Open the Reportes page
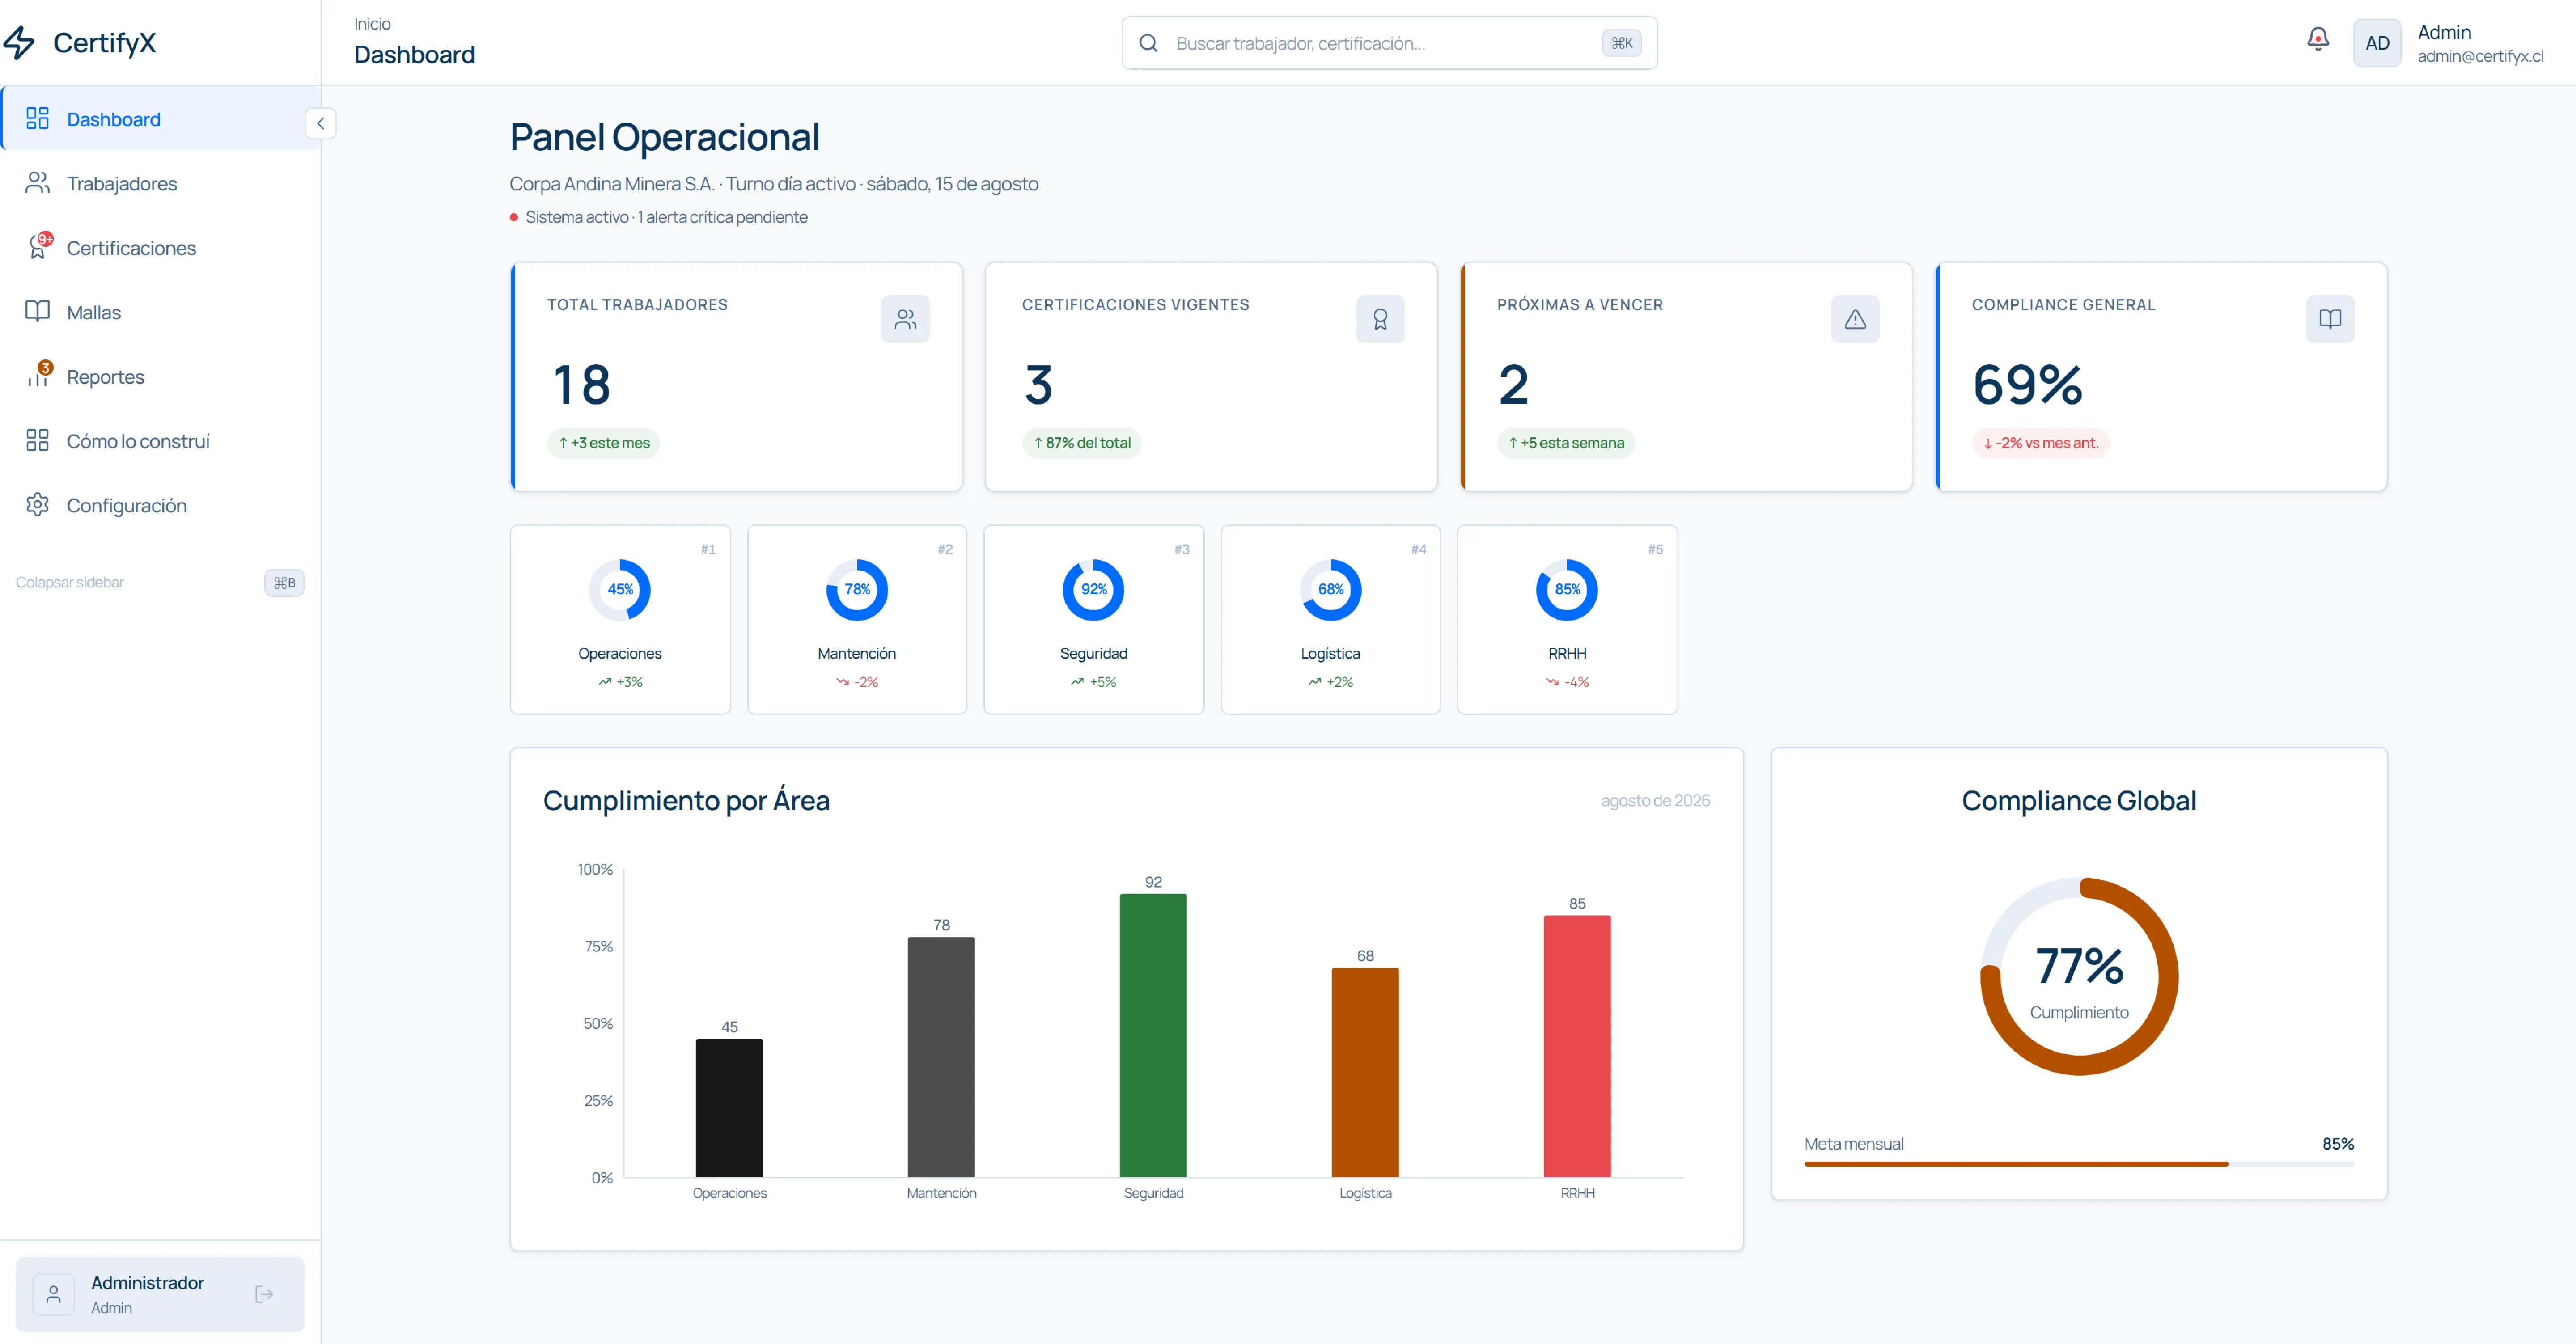This screenshot has width=2576, height=1344. tap(161, 376)
